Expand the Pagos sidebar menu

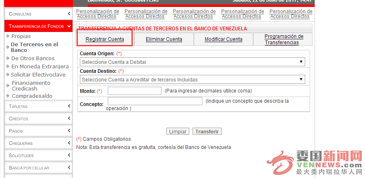[x=39, y=131]
